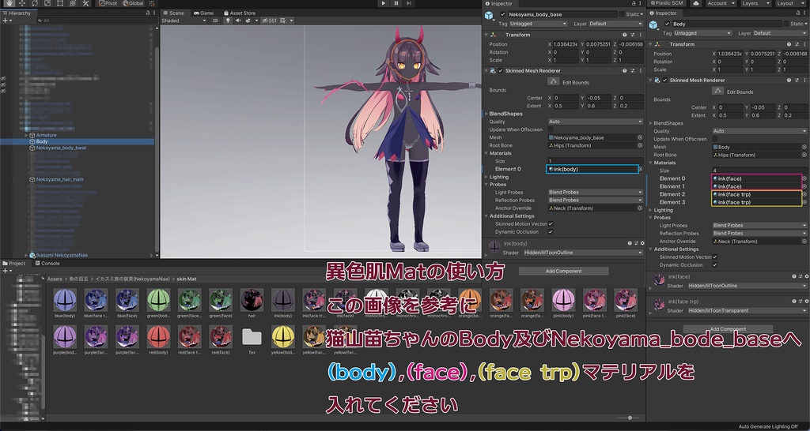Toggle Skinned Mesh Renderer checkbox in left Inspector
Screen dimensions: 810x431
click(501, 70)
